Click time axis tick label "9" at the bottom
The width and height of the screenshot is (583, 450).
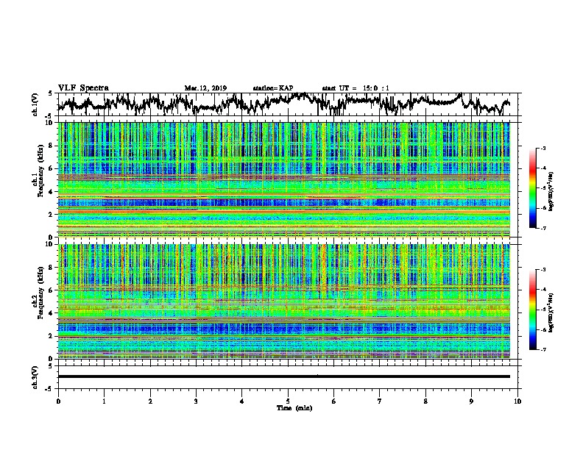471,401
